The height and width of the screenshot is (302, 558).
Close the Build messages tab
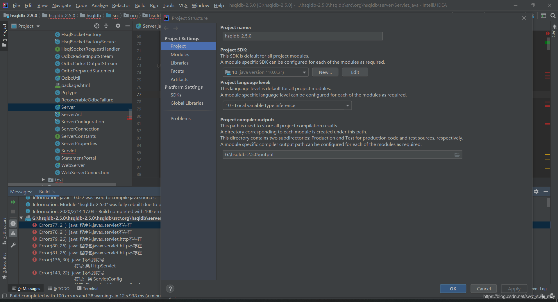(x=54, y=192)
